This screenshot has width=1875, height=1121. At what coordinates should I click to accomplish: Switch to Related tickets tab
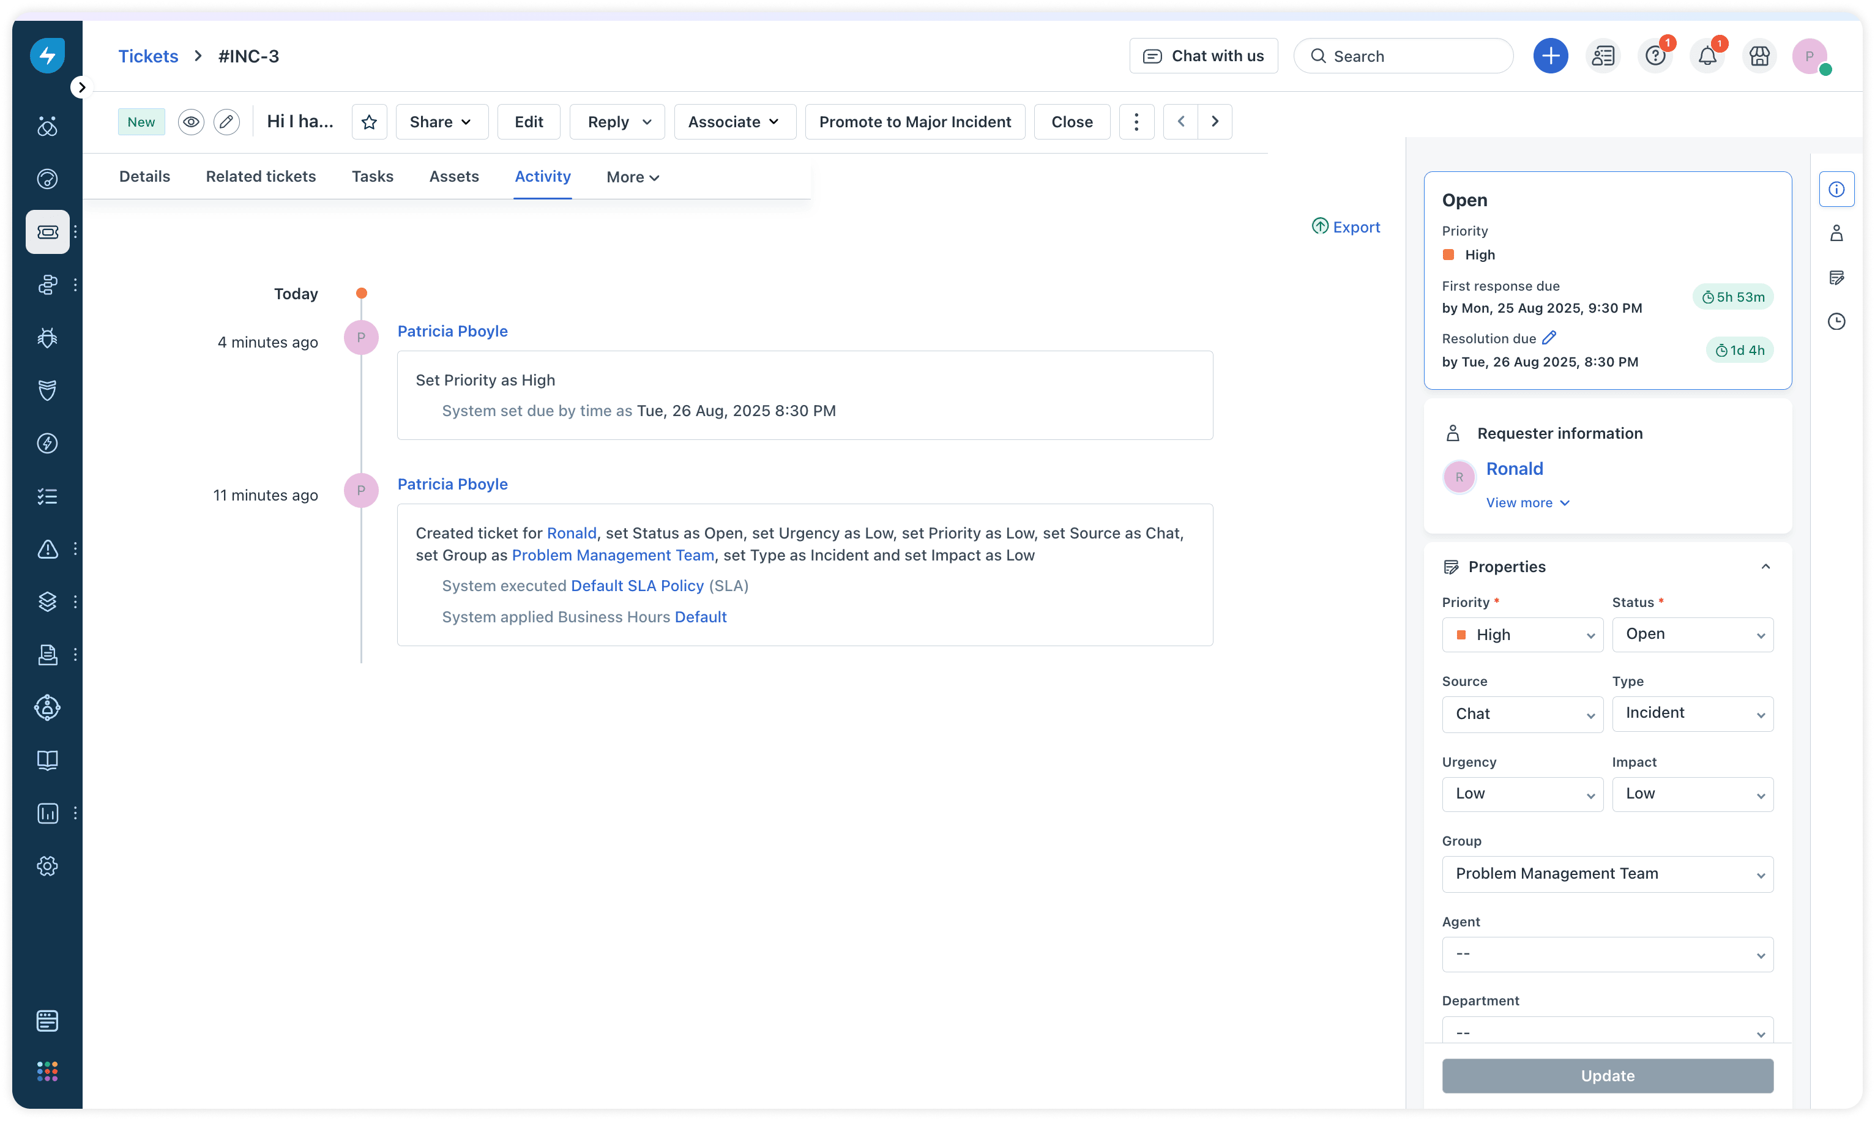(261, 176)
